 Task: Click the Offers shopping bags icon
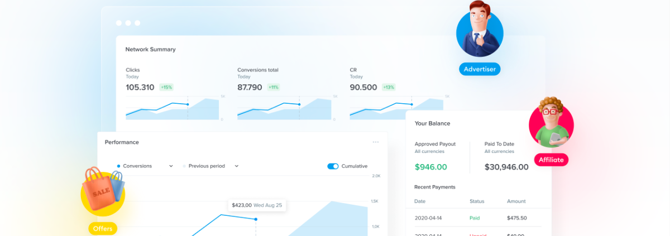point(103,191)
